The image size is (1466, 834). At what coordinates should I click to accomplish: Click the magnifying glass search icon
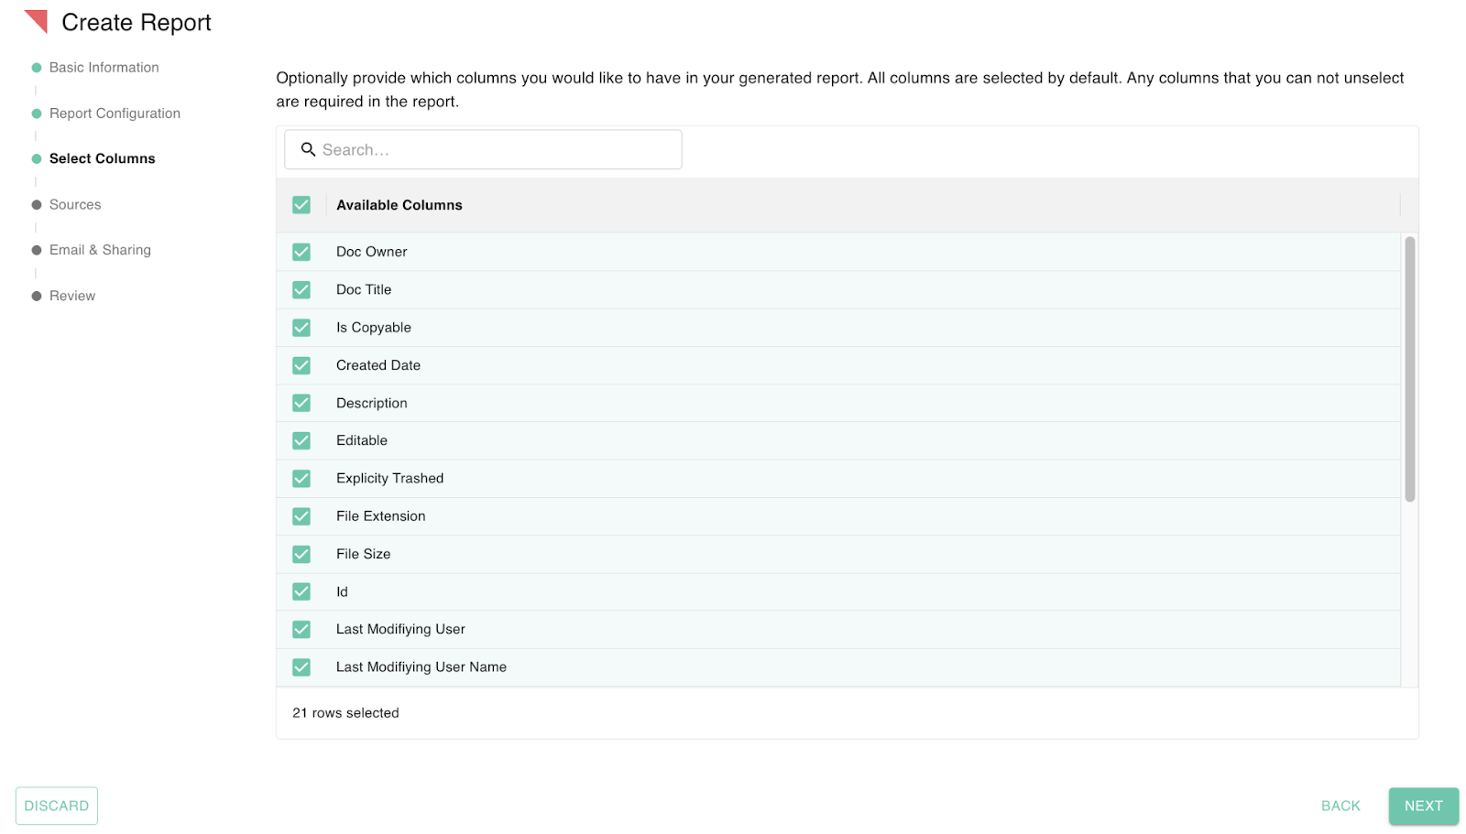(x=308, y=149)
